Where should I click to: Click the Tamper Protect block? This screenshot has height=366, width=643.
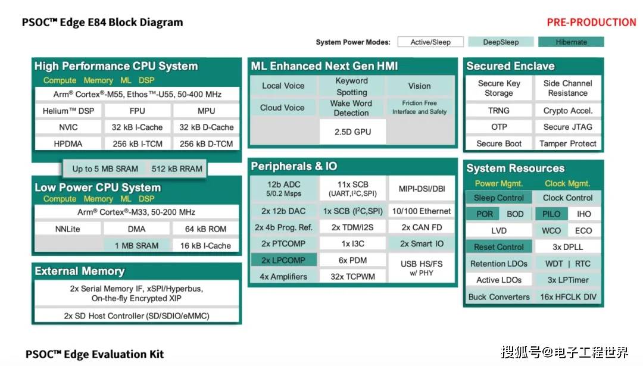(568, 143)
